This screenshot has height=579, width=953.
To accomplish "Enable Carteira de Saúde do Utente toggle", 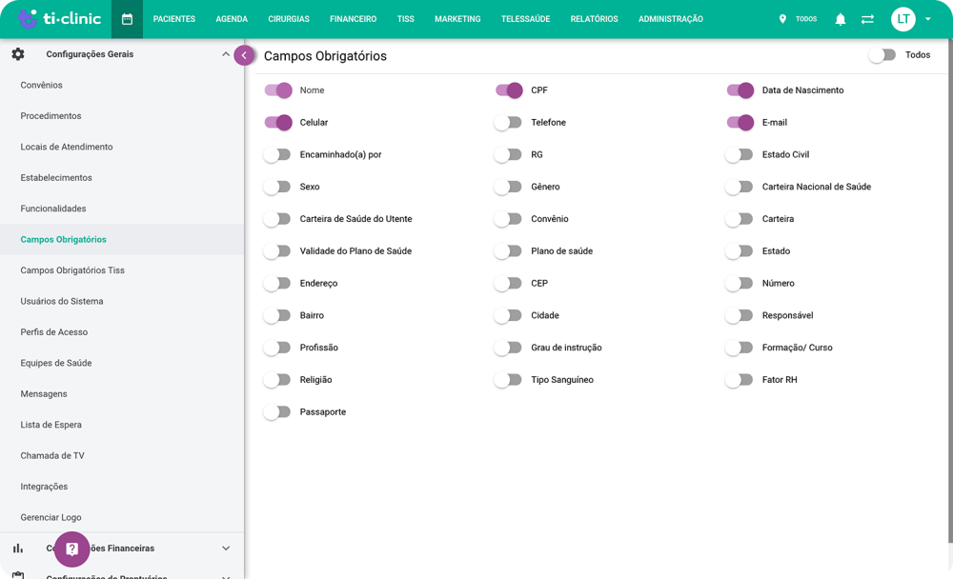I will point(277,219).
